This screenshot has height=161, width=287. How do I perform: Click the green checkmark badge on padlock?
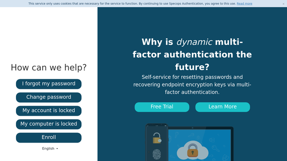pos(160,140)
